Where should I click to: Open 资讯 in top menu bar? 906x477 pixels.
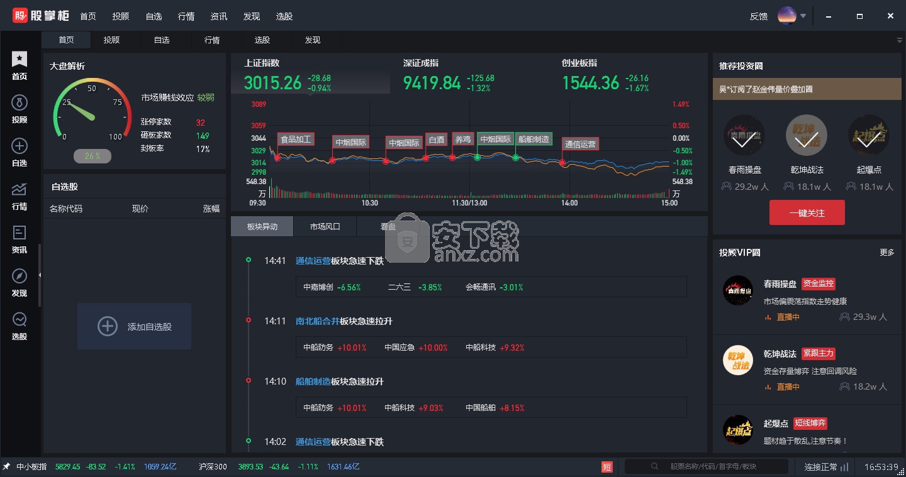click(219, 16)
